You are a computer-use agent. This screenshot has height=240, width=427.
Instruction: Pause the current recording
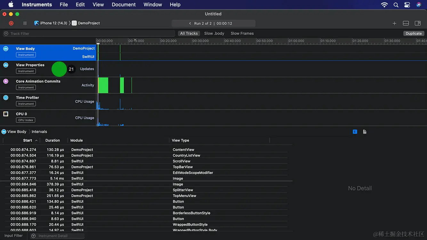coord(25,23)
